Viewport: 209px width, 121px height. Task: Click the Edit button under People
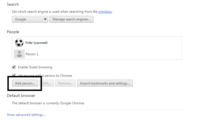46,83
